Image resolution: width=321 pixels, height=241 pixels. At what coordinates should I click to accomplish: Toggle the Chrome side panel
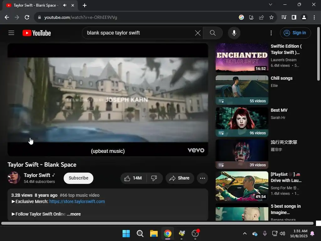(x=294, y=18)
